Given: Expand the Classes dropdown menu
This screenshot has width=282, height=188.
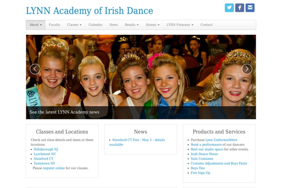Looking at the screenshot, I should click(74, 25).
